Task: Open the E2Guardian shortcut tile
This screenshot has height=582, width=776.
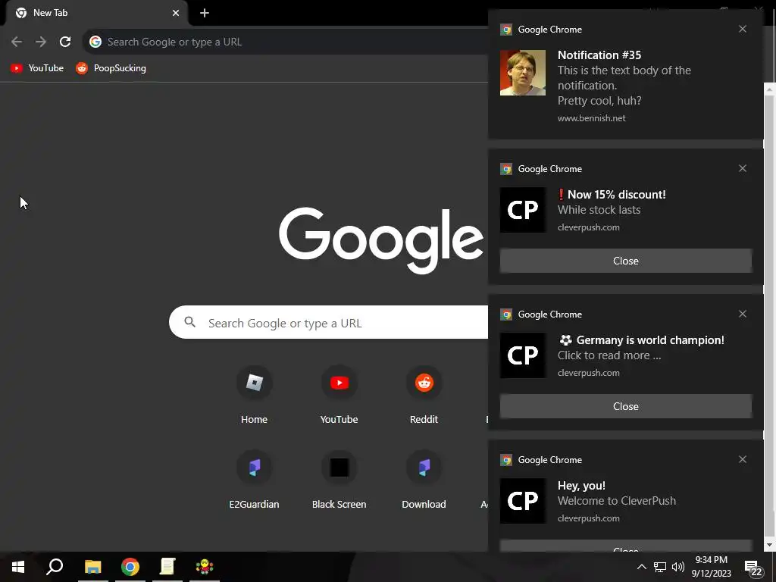Action: 254,480
